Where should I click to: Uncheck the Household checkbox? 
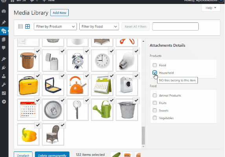click(155, 73)
